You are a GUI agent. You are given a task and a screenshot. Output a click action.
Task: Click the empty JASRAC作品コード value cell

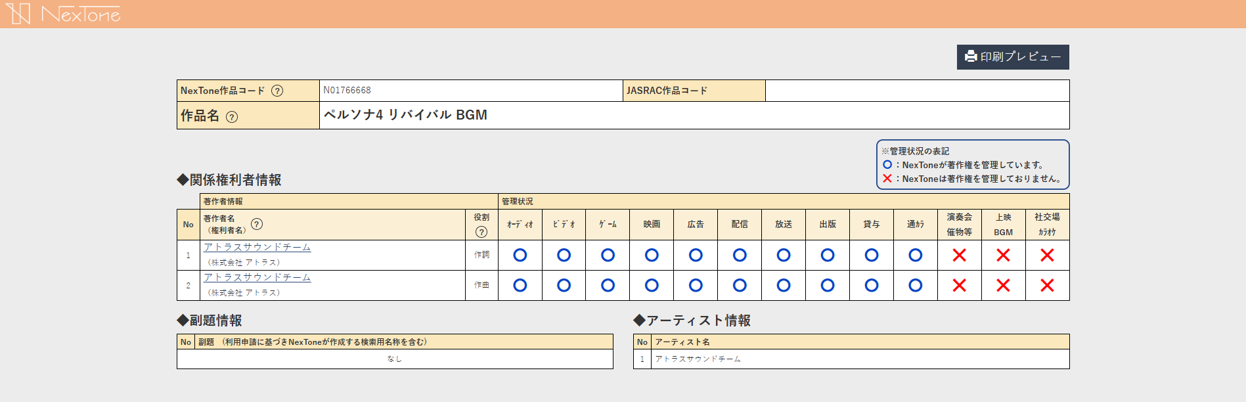[917, 91]
